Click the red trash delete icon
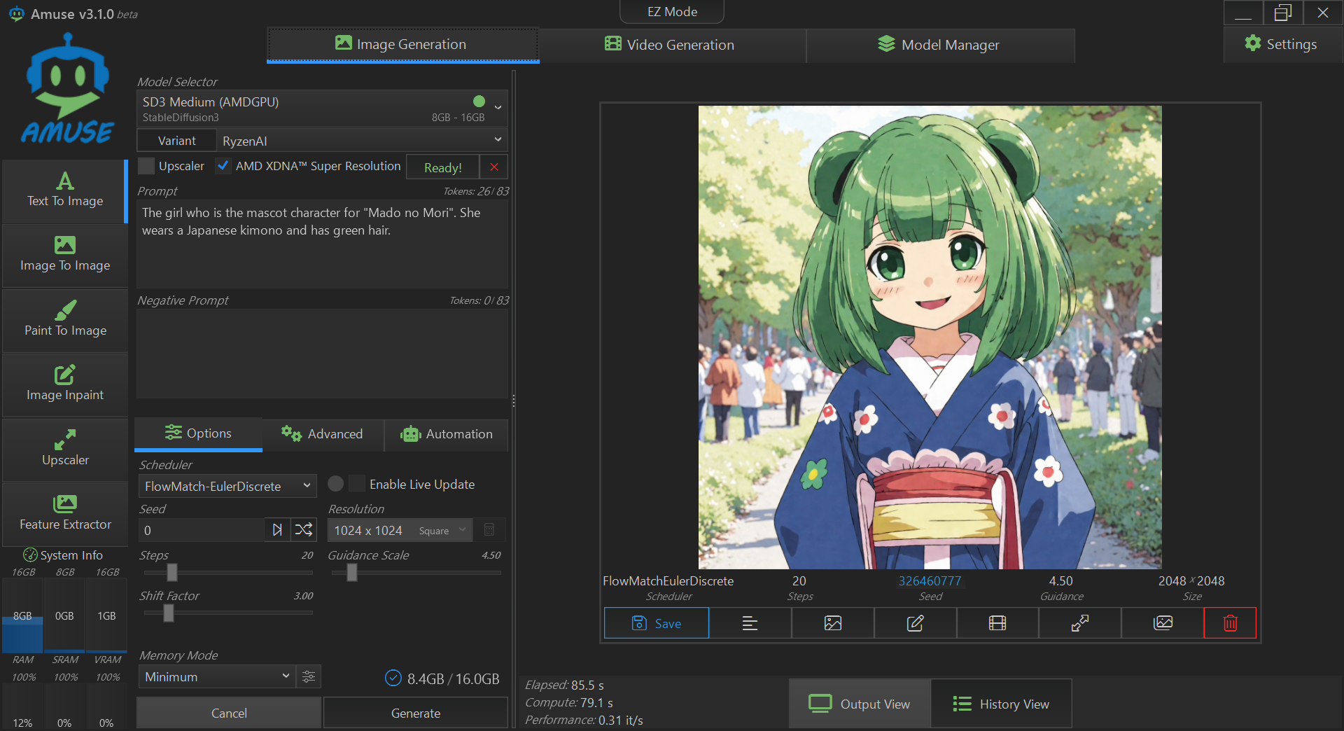 coord(1230,623)
